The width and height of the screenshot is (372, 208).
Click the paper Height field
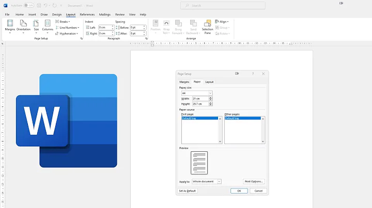coord(200,104)
